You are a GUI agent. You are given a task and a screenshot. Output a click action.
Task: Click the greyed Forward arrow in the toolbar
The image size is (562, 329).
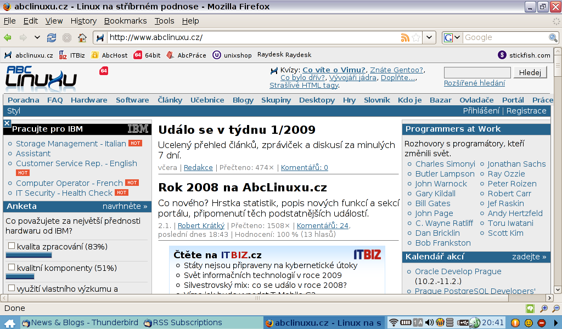(23, 38)
